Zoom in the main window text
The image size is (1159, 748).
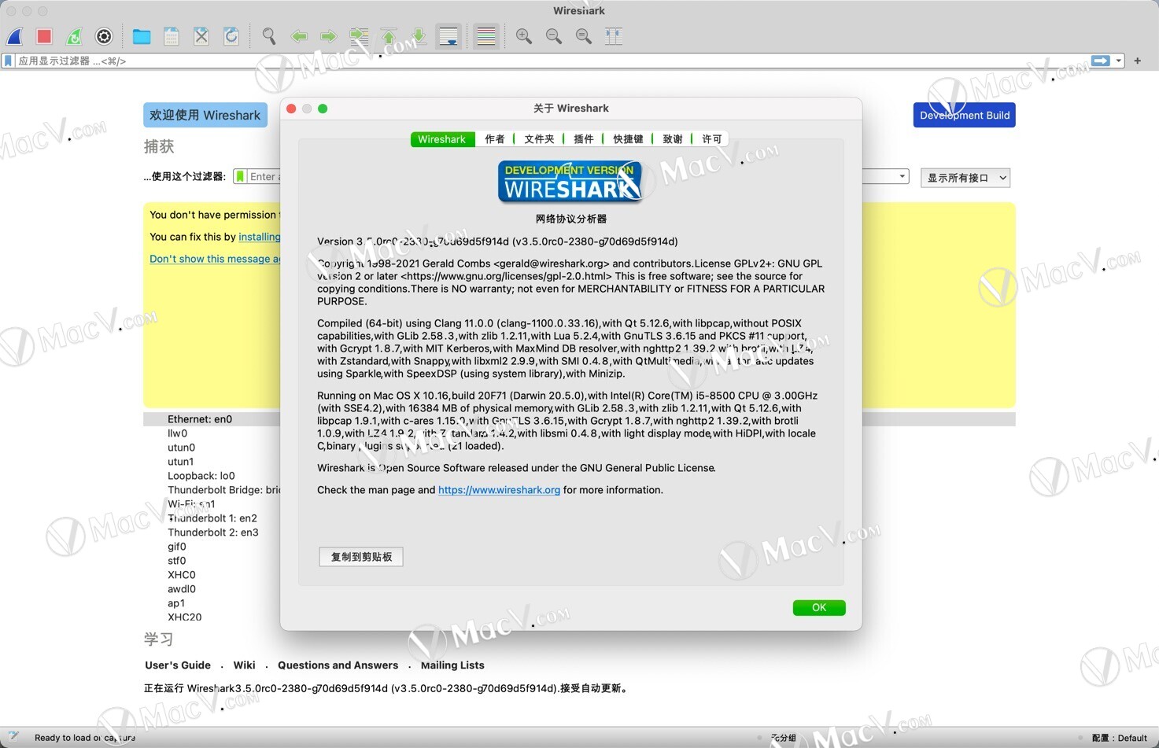pyautogui.click(x=524, y=36)
